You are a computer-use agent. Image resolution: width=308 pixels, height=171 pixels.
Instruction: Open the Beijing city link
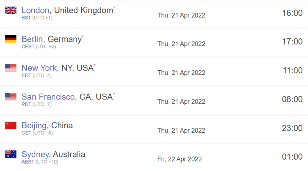coord(34,126)
